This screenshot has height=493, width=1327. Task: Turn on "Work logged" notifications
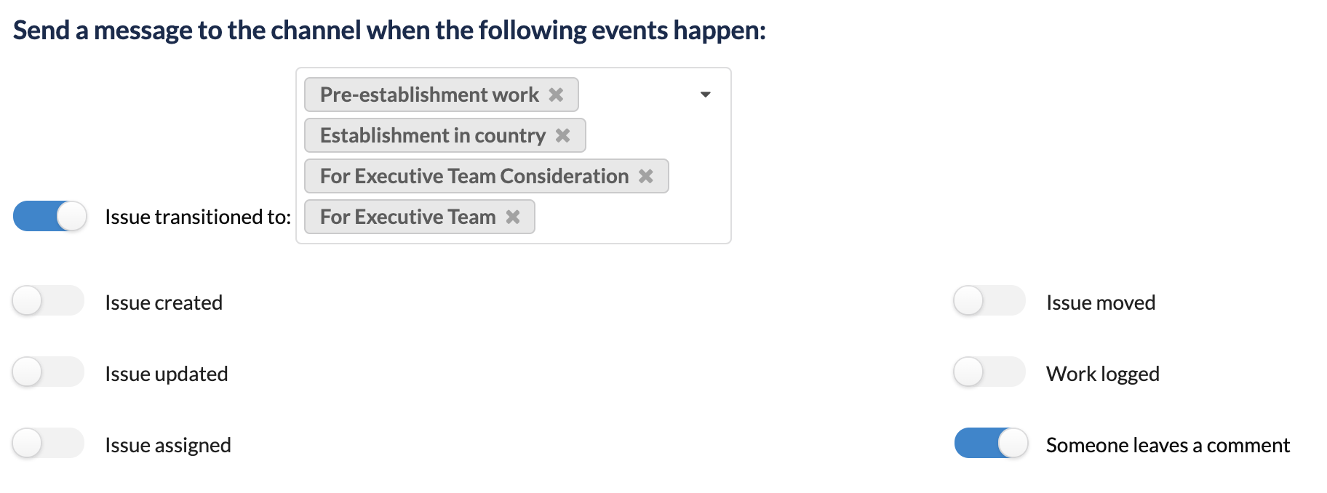(989, 372)
